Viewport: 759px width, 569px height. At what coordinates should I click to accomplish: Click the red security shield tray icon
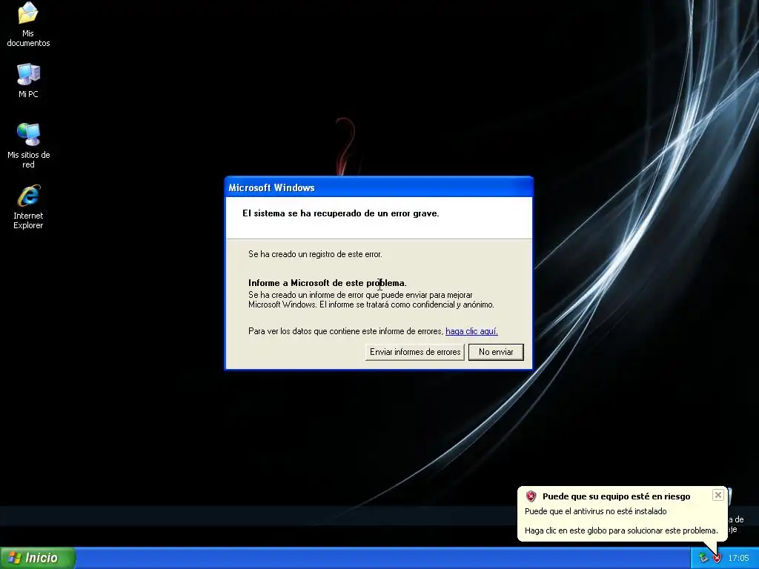717,559
